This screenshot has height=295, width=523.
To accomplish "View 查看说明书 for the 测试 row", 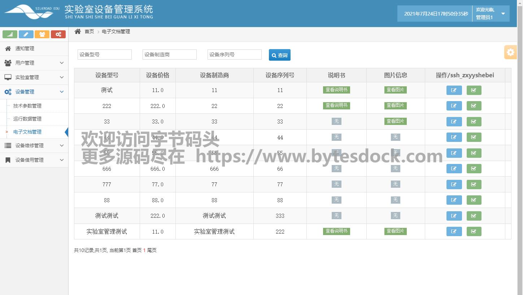I will (x=336, y=90).
